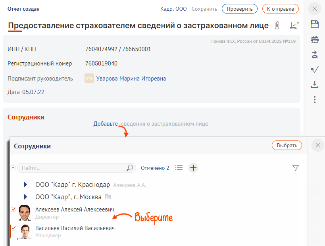The height and width of the screenshot is (246, 325).
Task: Click the paperclip attachments icon
Action: click(277, 25)
